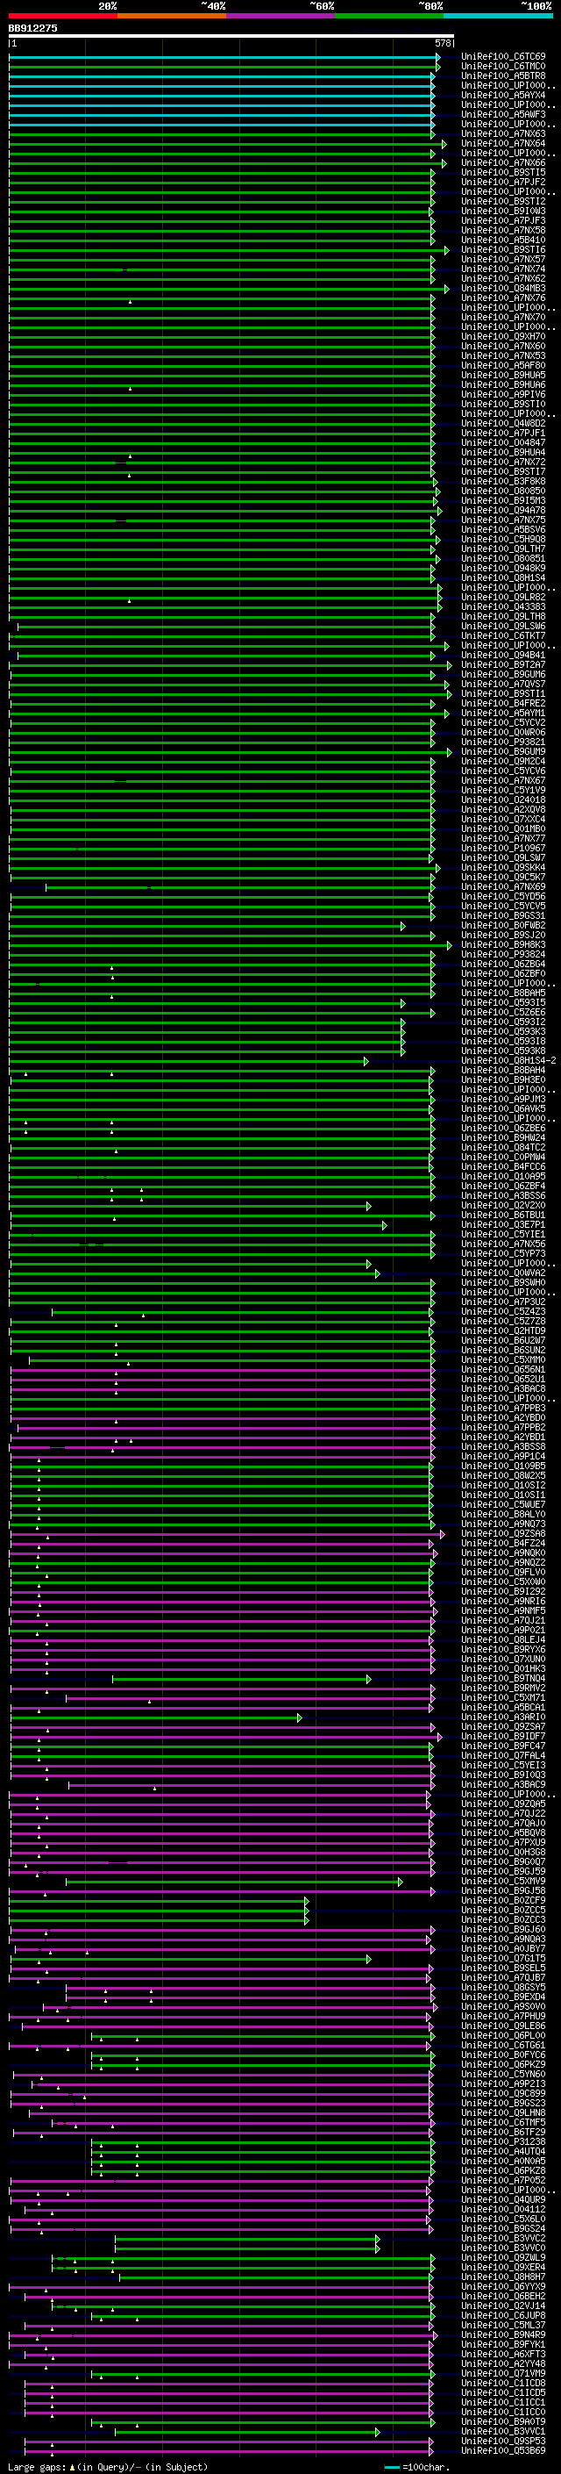Click the '=100char.' scale legend
This screenshot has width=561, height=2474.
coord(428,2467)
